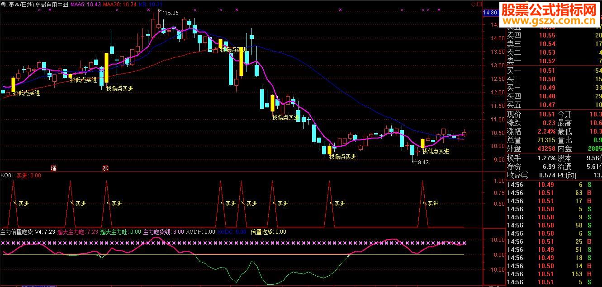Click the 超大主力吃: 7.23 label
The image size is (602, 287).
pyautogui.click(x=78, y=232)
